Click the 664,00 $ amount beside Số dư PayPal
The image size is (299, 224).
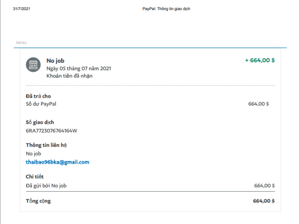pyautogui.click(x=258, y=104)
